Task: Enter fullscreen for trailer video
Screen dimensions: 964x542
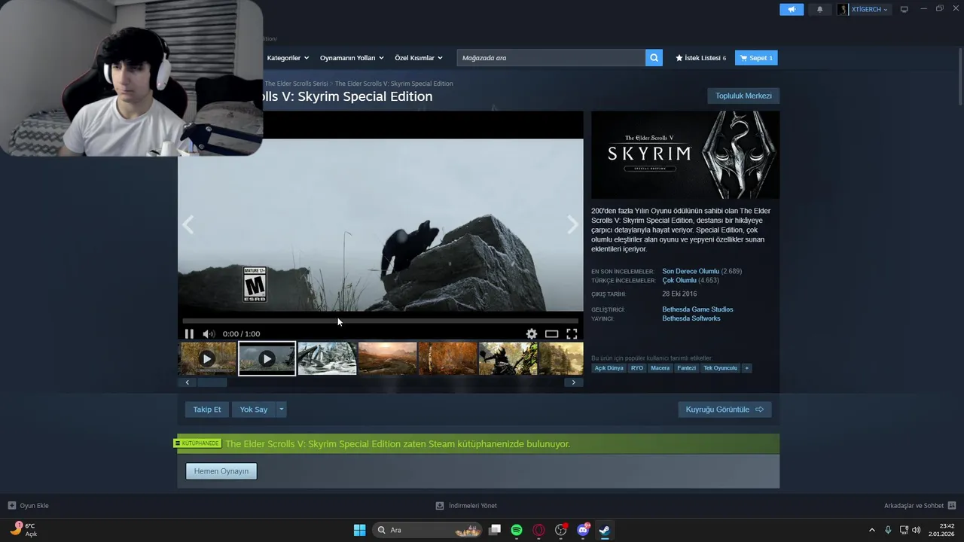Action: (572, 334)
